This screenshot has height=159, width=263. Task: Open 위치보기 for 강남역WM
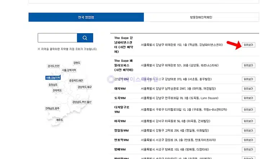click(248, 79)
